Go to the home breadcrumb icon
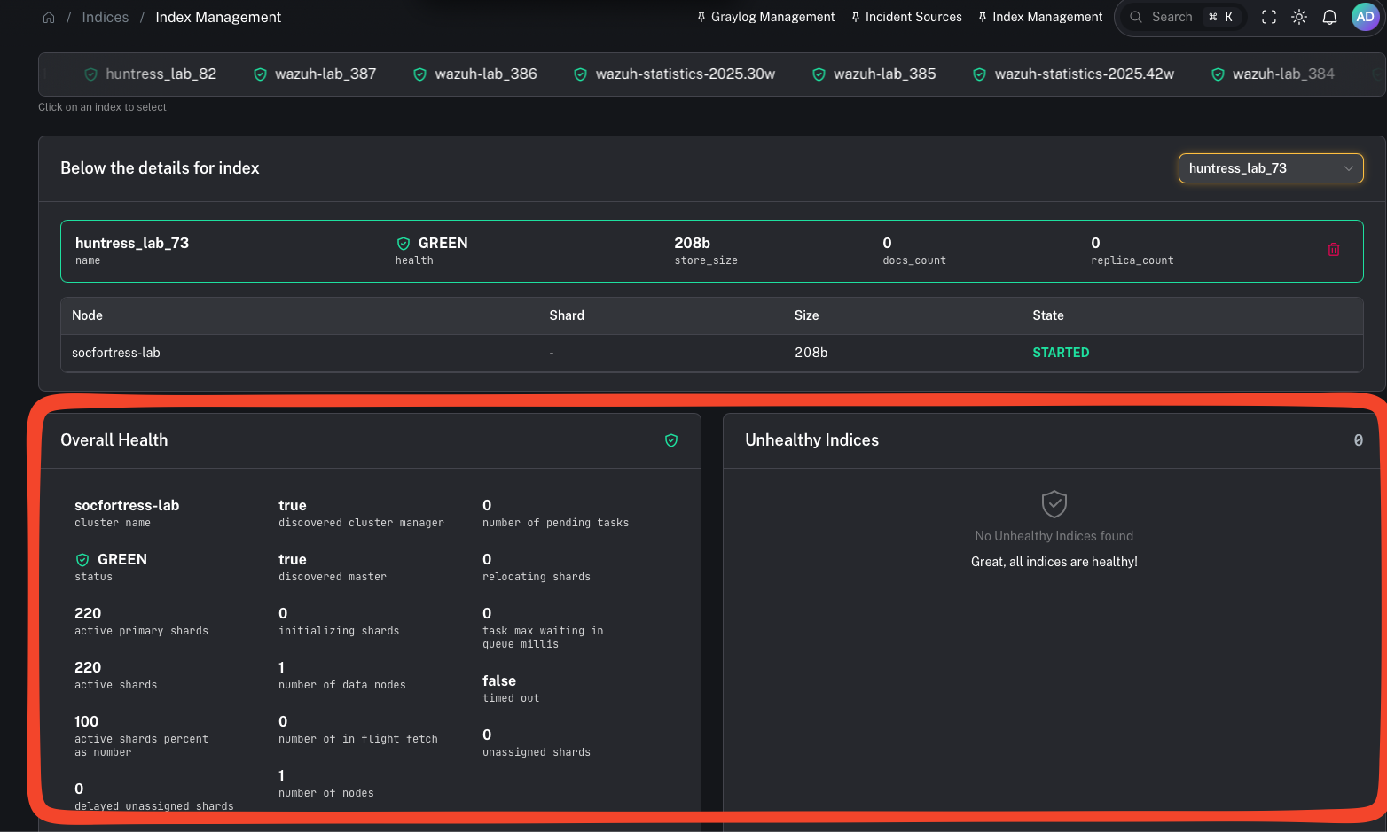 (49, 18)
